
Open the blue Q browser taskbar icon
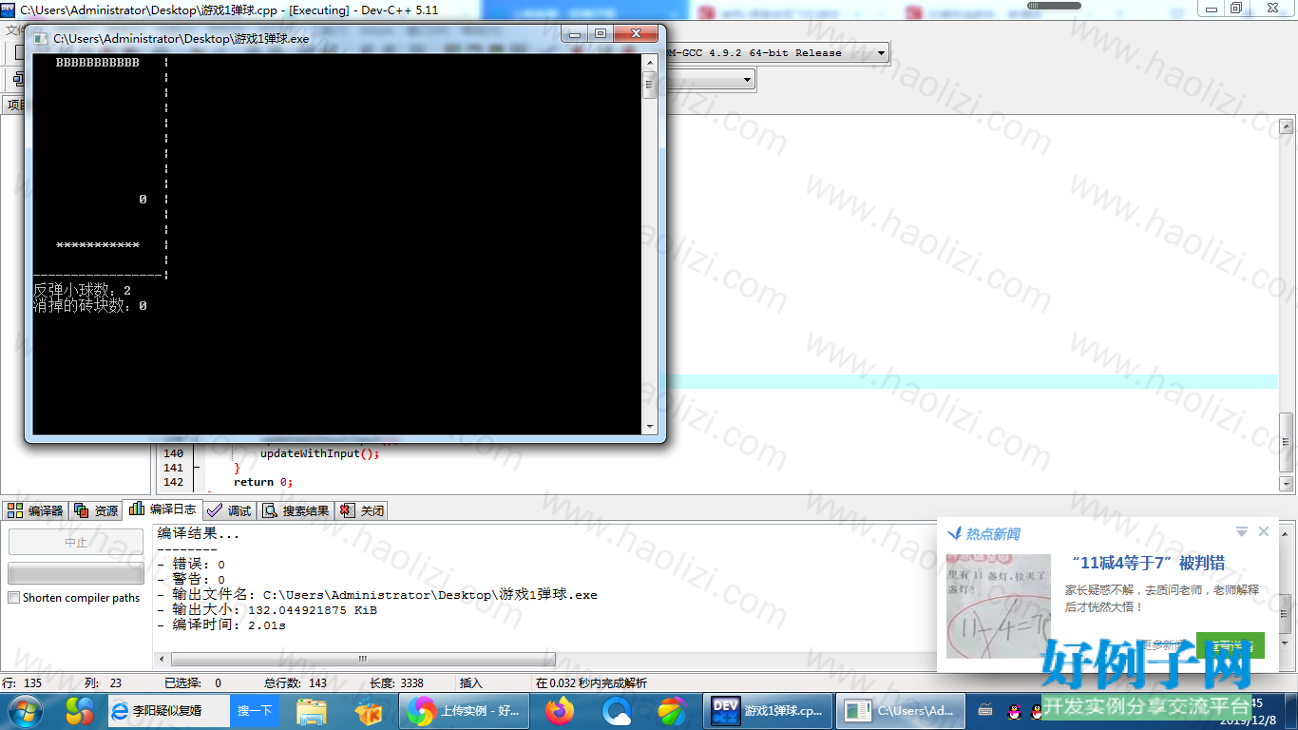[x=617, y=710]
